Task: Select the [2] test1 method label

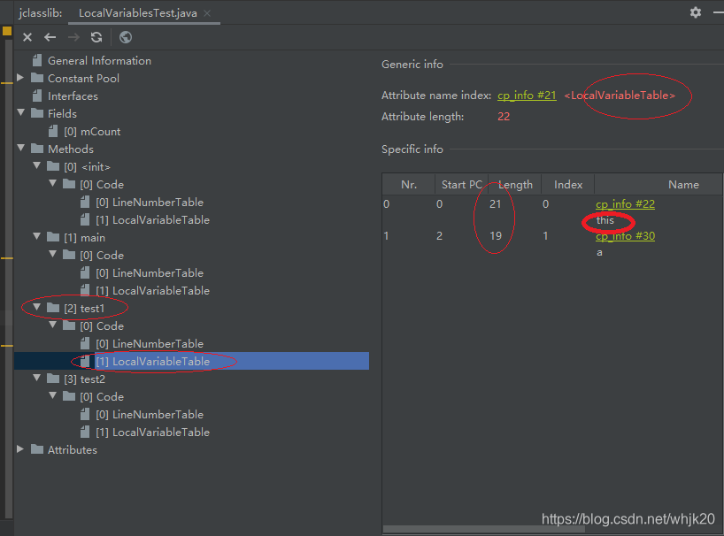Action: (84, 309)
